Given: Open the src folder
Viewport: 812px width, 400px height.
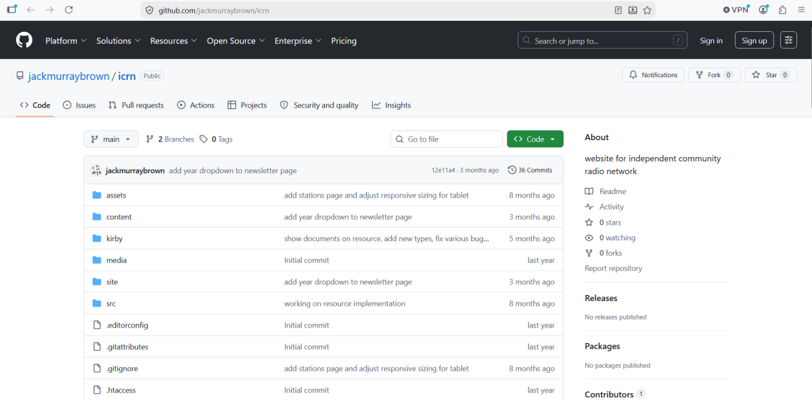Looking at the screenshot, I should click(x=111, y=303).
